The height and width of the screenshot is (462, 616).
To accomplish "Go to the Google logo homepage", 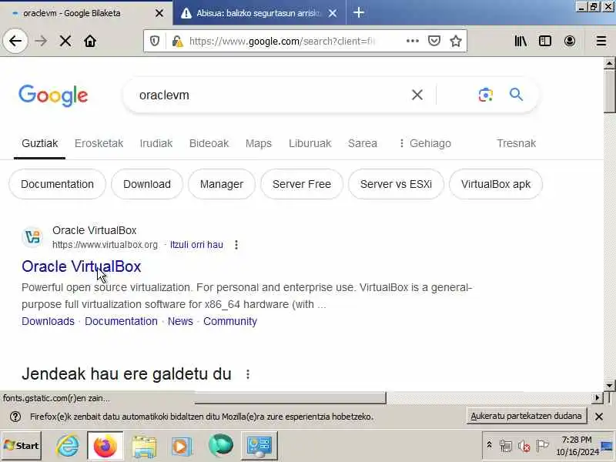I will coord(53,95).
